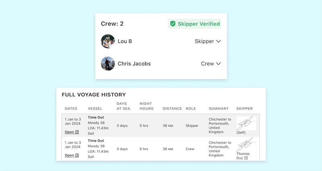Click external-link icon beside first Open link
The height and width of the screenshot is (171, 322).
(x=77, y=132)
